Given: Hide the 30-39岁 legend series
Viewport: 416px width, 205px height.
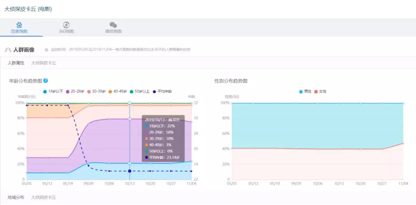Looking at the screenshot, I should pos(97,91).
